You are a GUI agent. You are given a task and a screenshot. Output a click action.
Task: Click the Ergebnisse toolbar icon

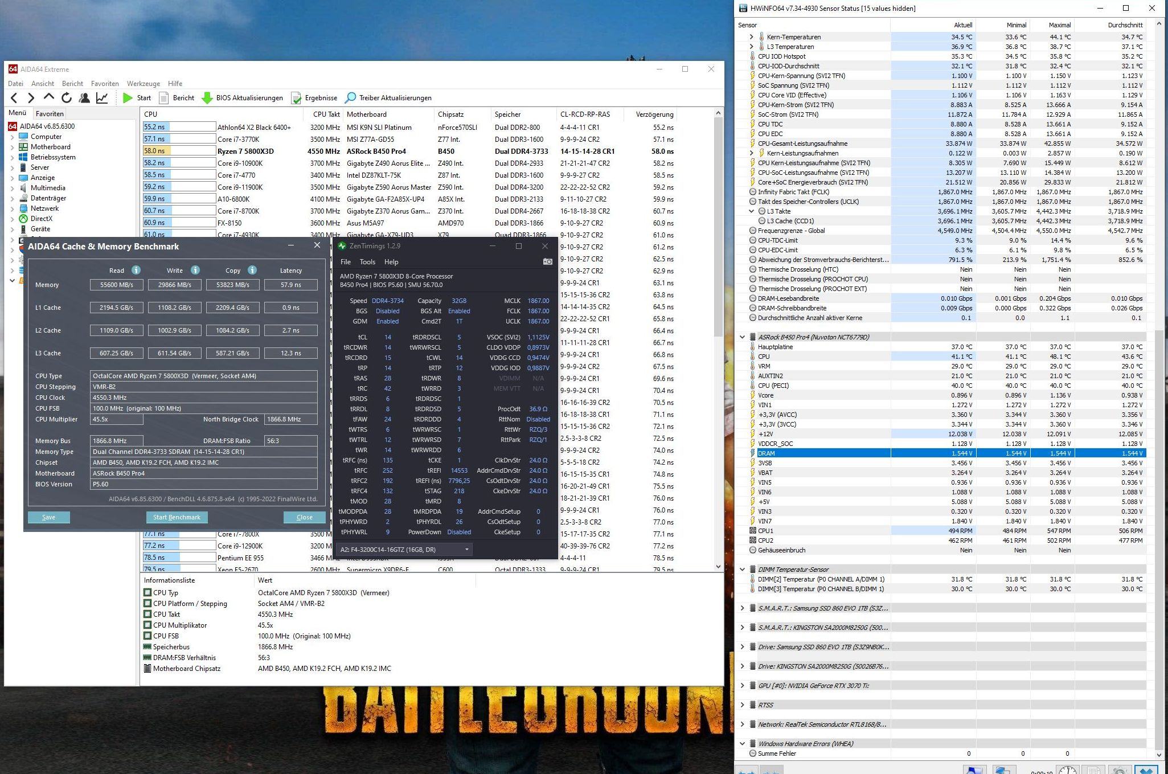(297, 98)
